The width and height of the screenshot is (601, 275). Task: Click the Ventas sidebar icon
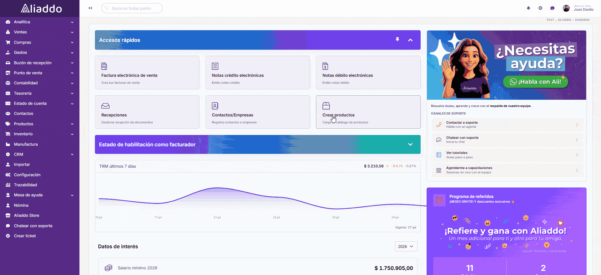point(8,32)
